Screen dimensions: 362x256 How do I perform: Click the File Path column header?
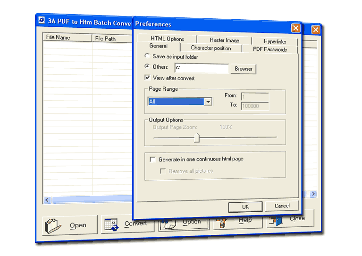(112, 39)
